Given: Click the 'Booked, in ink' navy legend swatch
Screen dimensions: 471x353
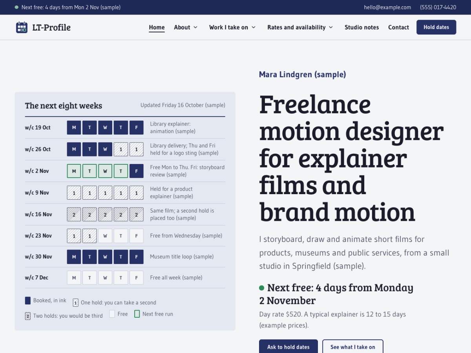Looking at the screenshot, I should 28,300.
